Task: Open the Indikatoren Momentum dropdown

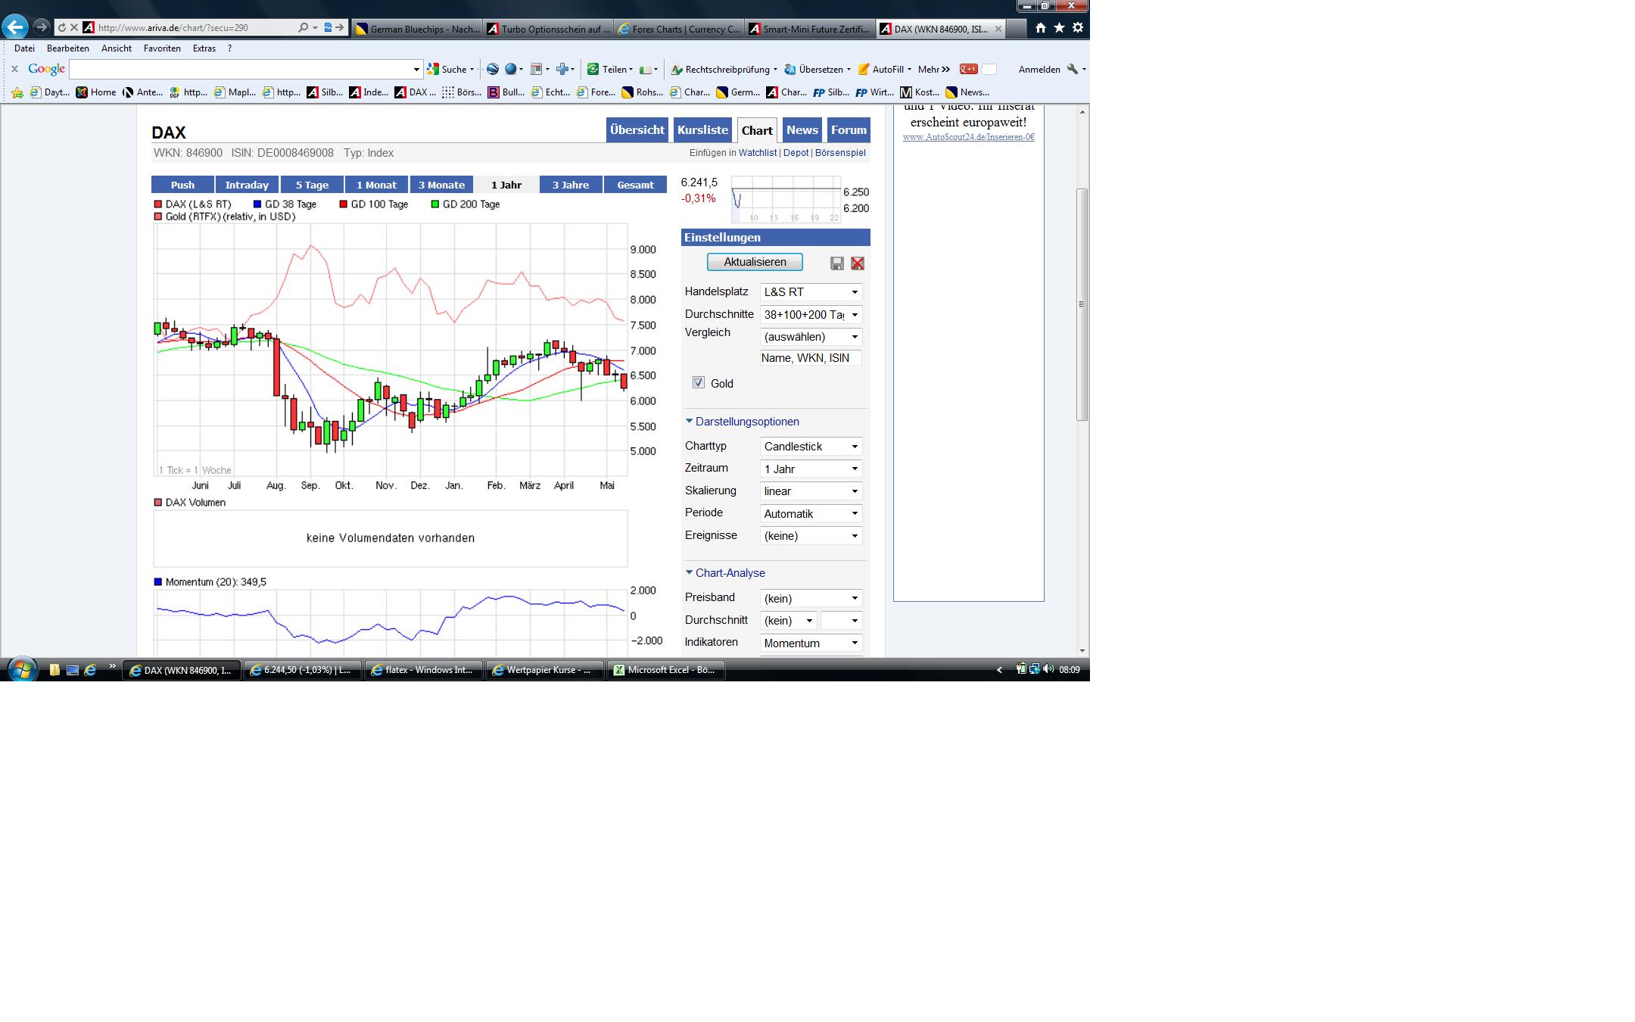Action: pos(811,643)
